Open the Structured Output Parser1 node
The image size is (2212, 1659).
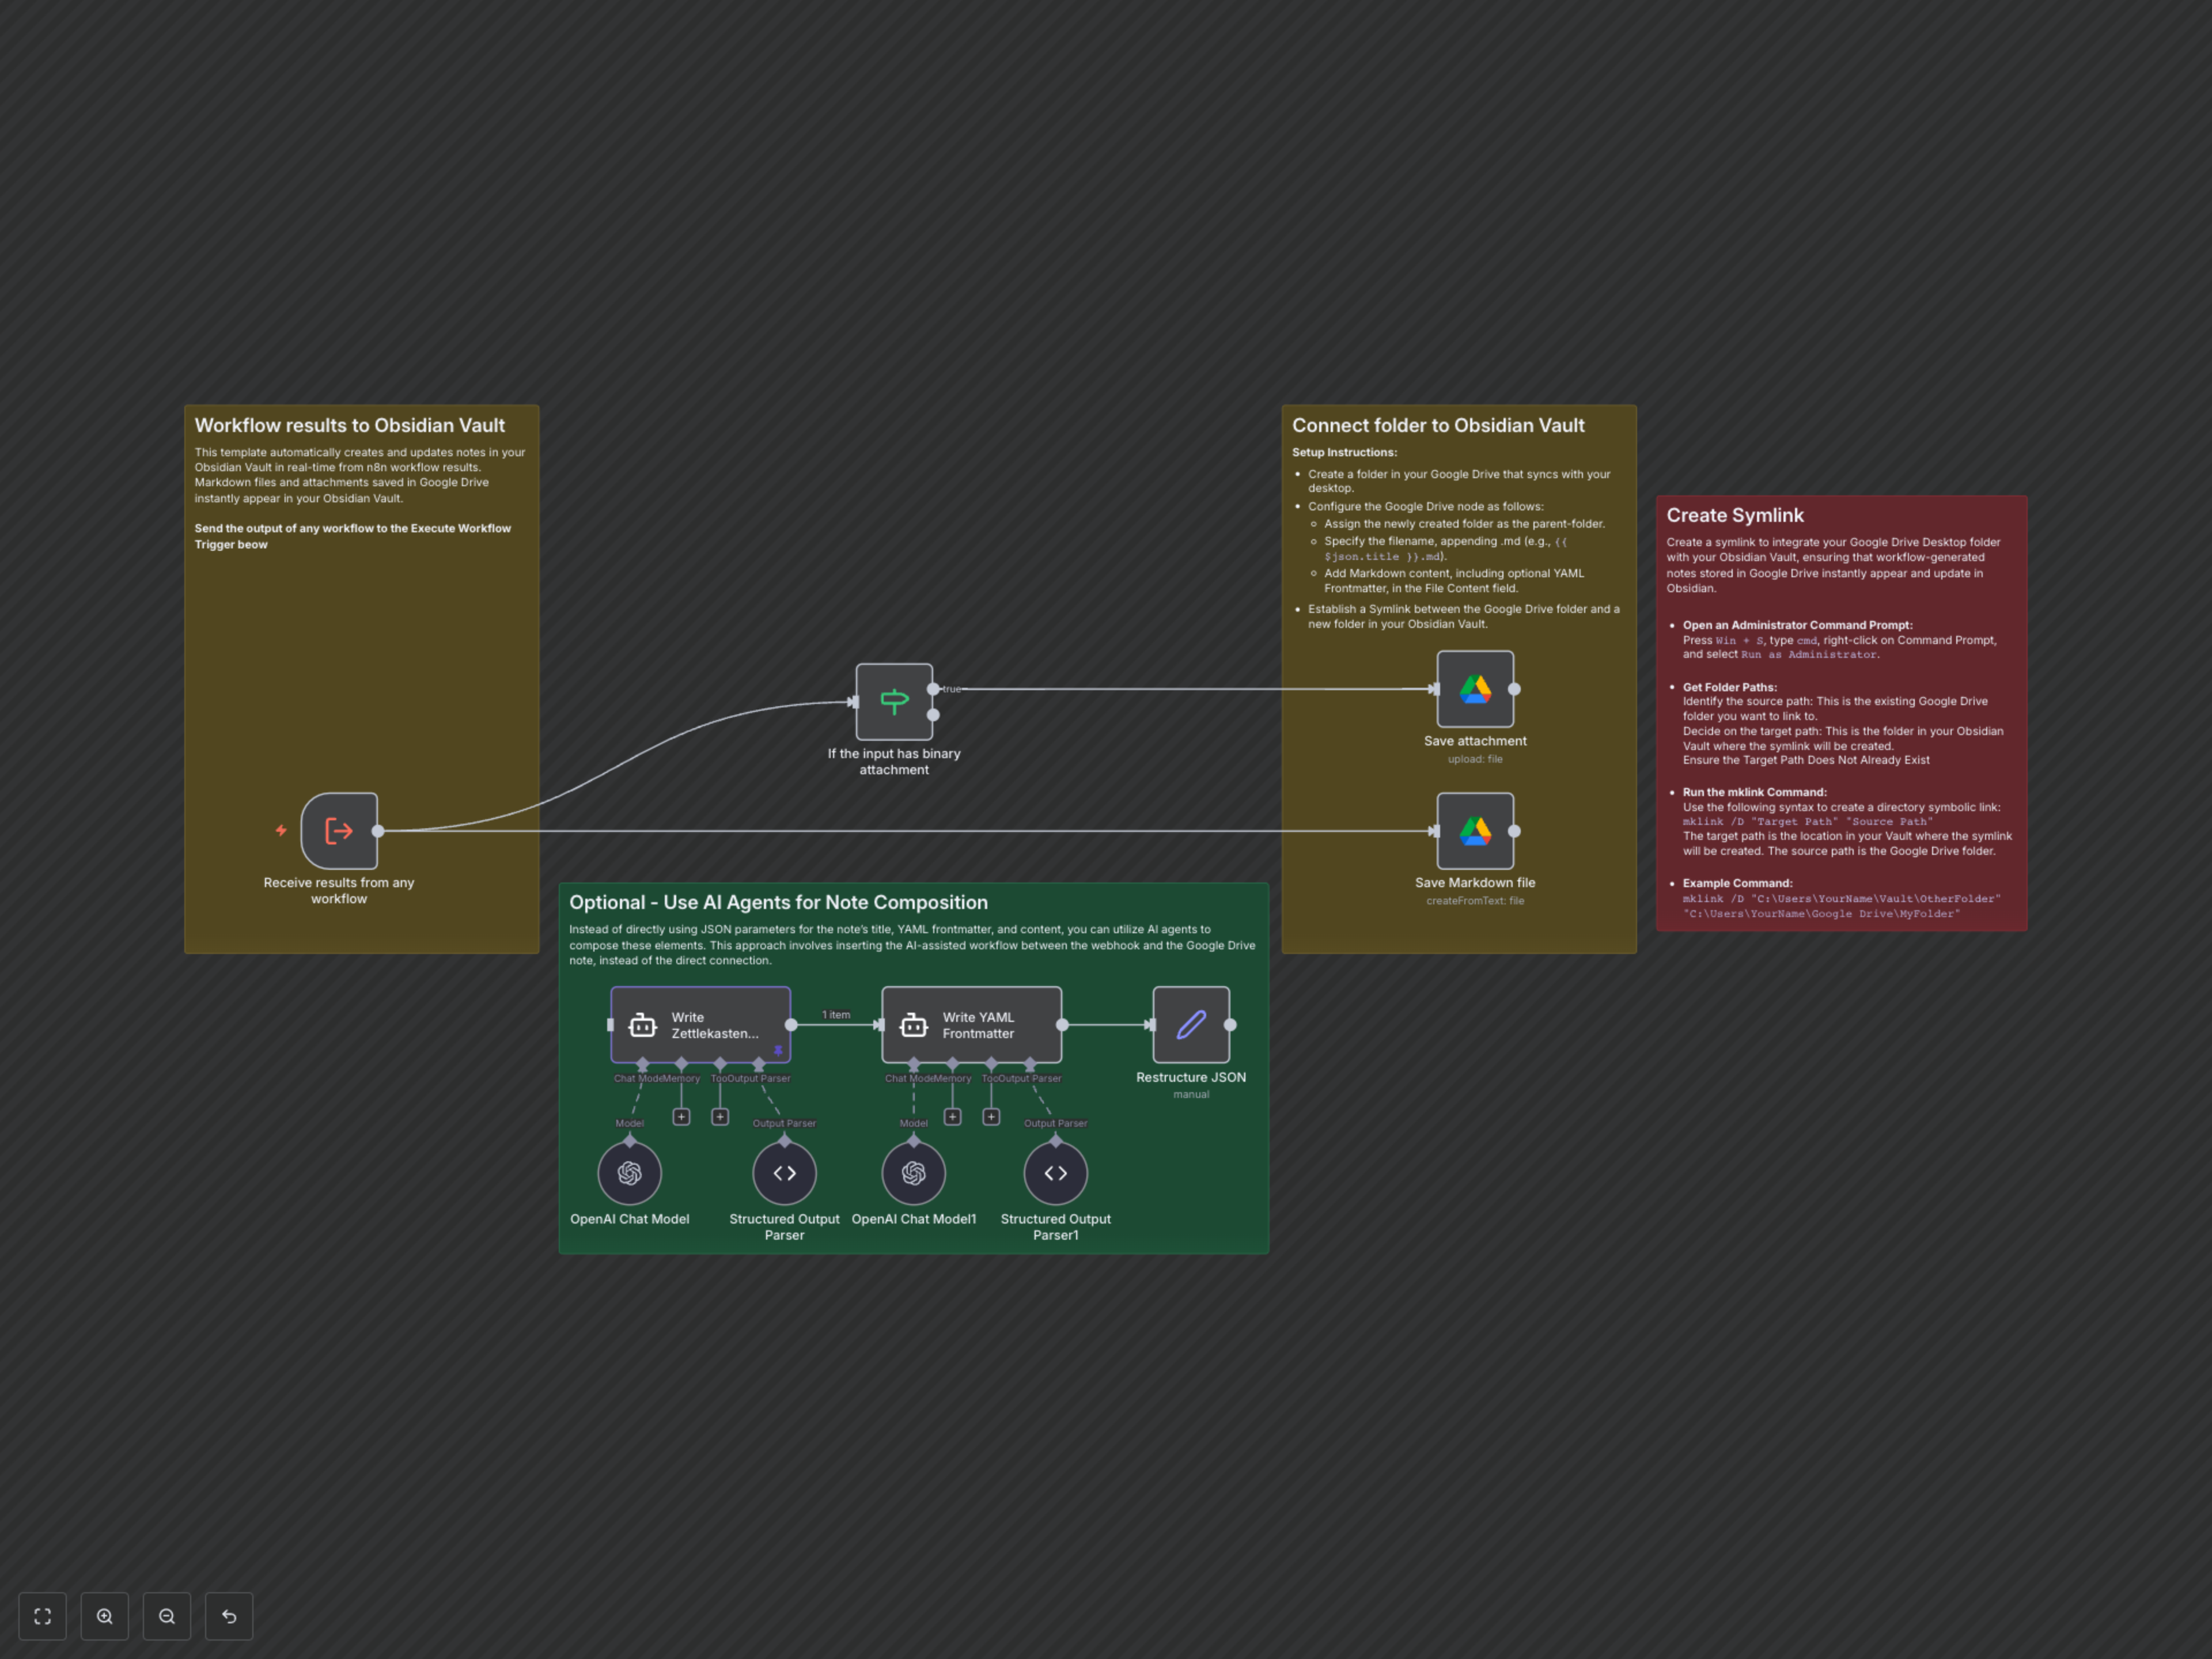(x=1055, y=1172)
